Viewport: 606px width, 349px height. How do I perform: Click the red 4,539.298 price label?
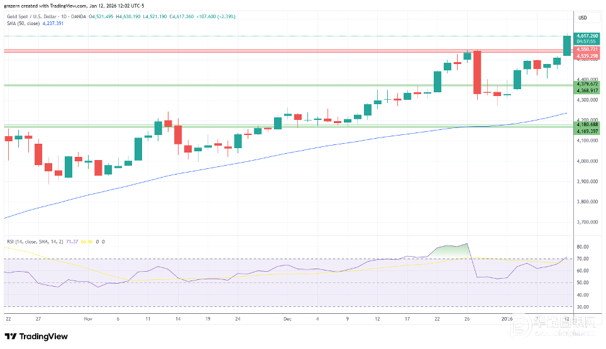[x=587, y=56]
